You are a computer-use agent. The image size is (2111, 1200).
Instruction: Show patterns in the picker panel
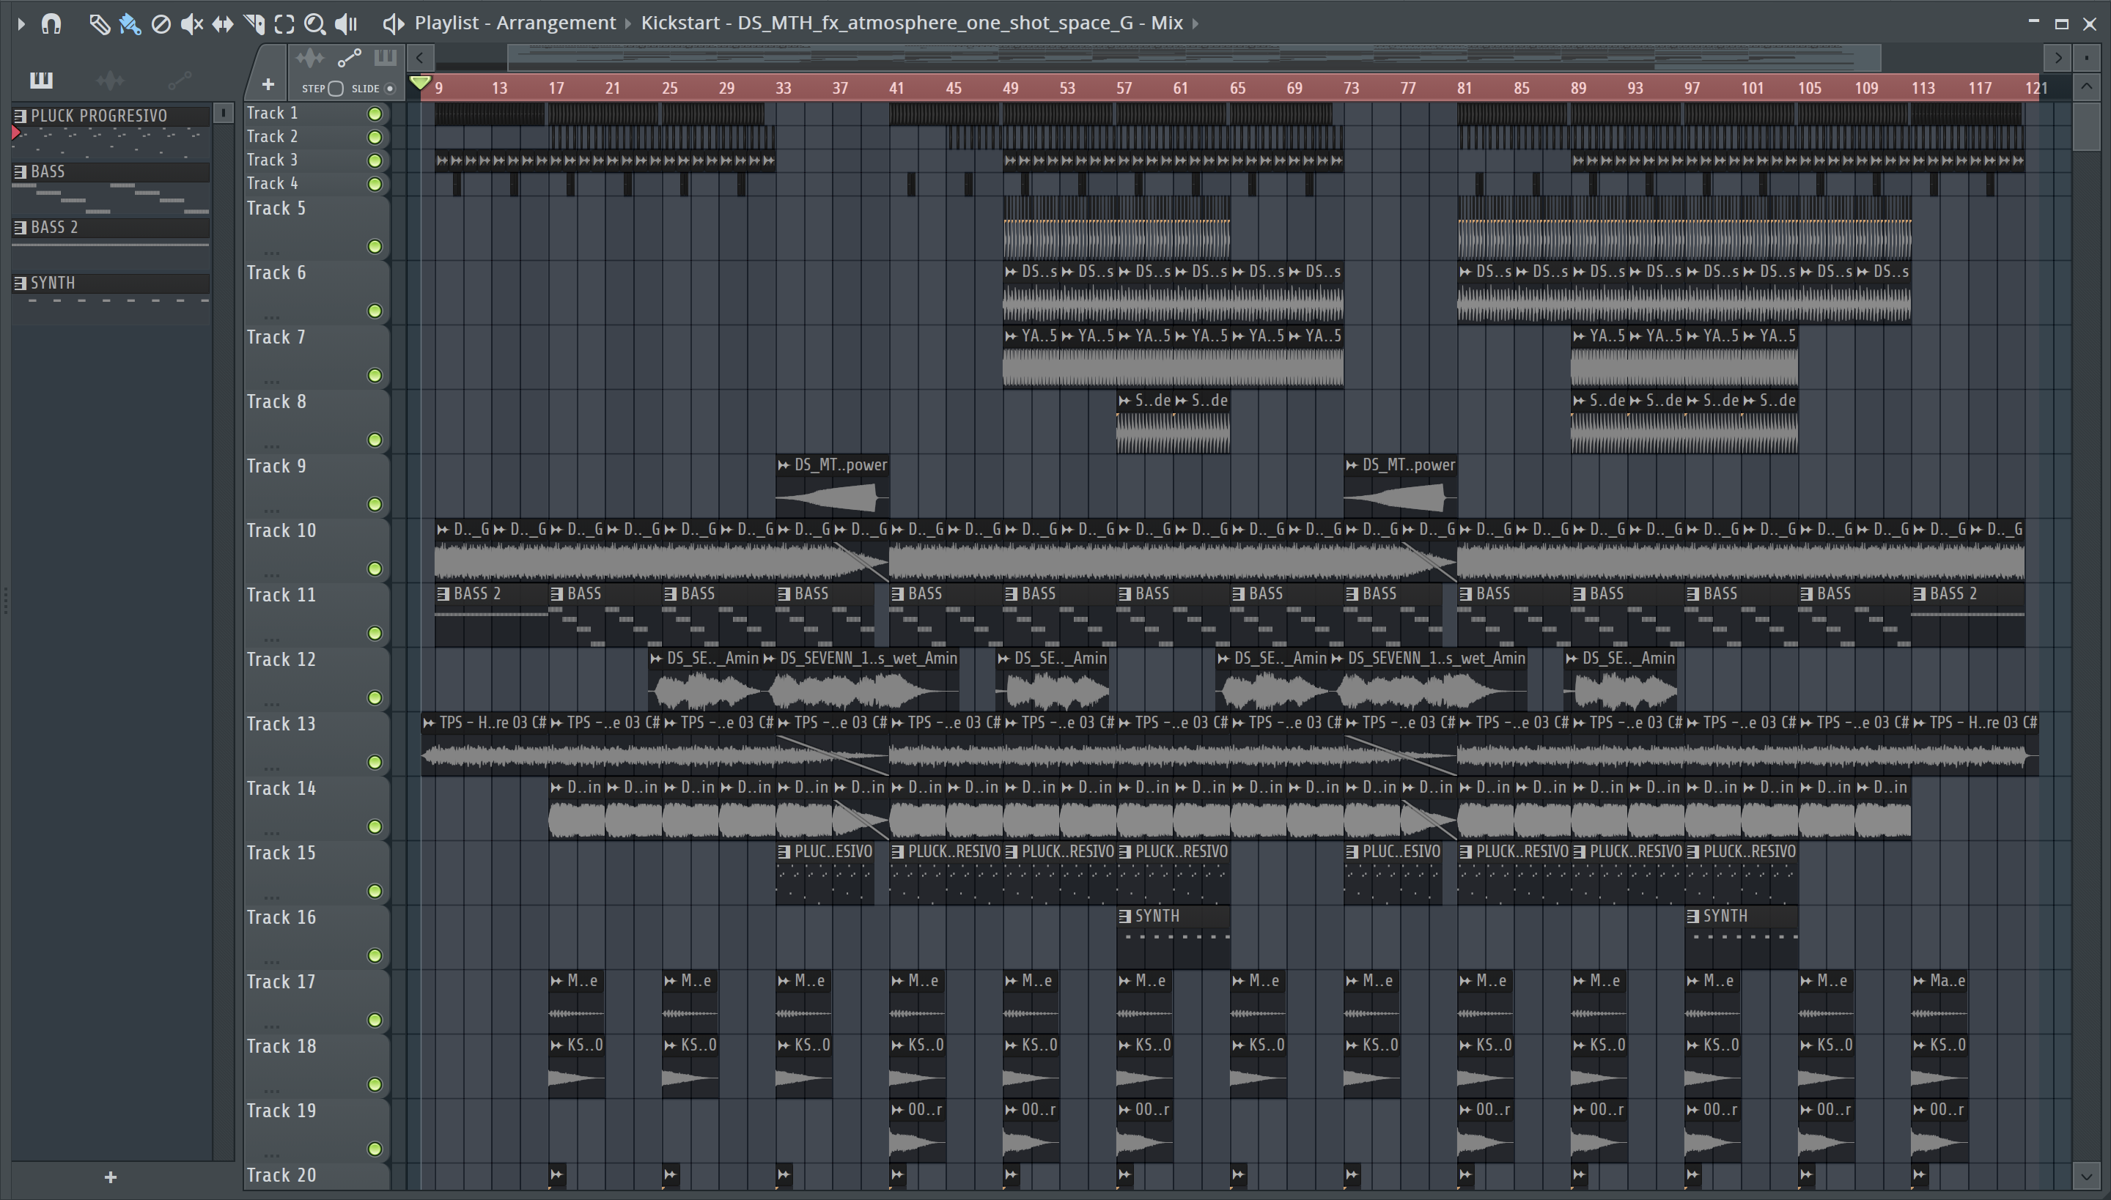tap(41, 80)
